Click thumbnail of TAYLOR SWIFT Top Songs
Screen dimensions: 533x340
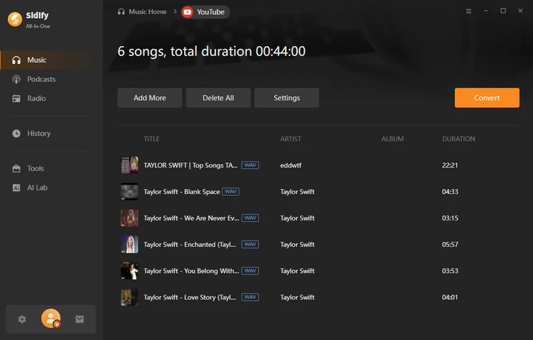[x=129, y=165]
